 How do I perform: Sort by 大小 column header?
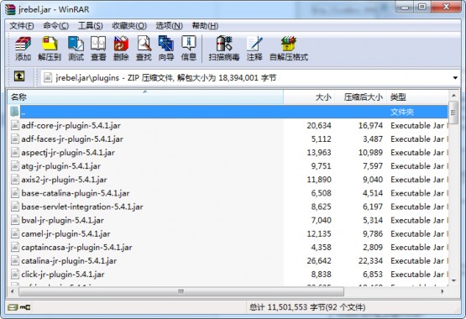[309, 97]
